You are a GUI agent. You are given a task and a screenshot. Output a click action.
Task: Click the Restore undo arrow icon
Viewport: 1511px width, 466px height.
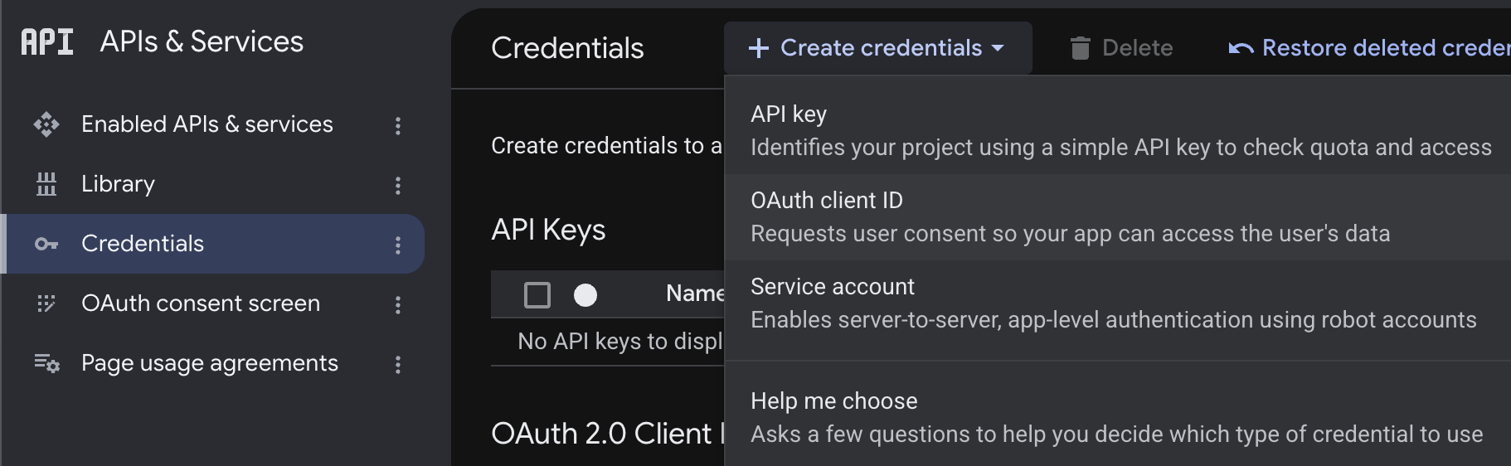pyautogui.click(x=1241, y=48)
